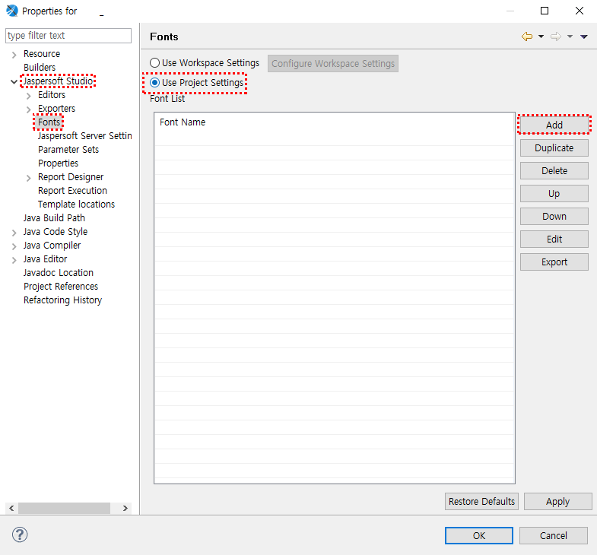Select Parameter Sets tree item
Viewport: 597px width, 555px height.
click(x=68, y=150)
